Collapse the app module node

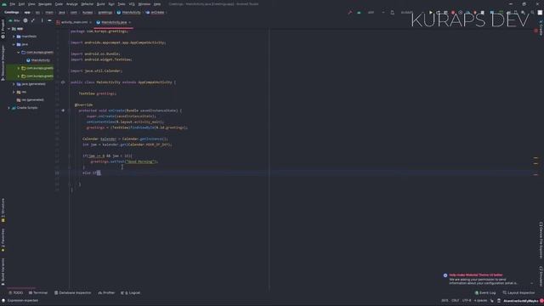9,28
